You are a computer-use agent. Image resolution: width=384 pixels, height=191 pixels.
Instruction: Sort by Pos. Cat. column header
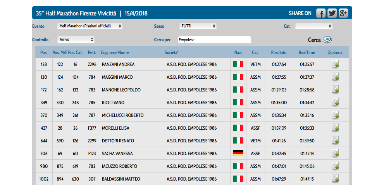point(76,52)
